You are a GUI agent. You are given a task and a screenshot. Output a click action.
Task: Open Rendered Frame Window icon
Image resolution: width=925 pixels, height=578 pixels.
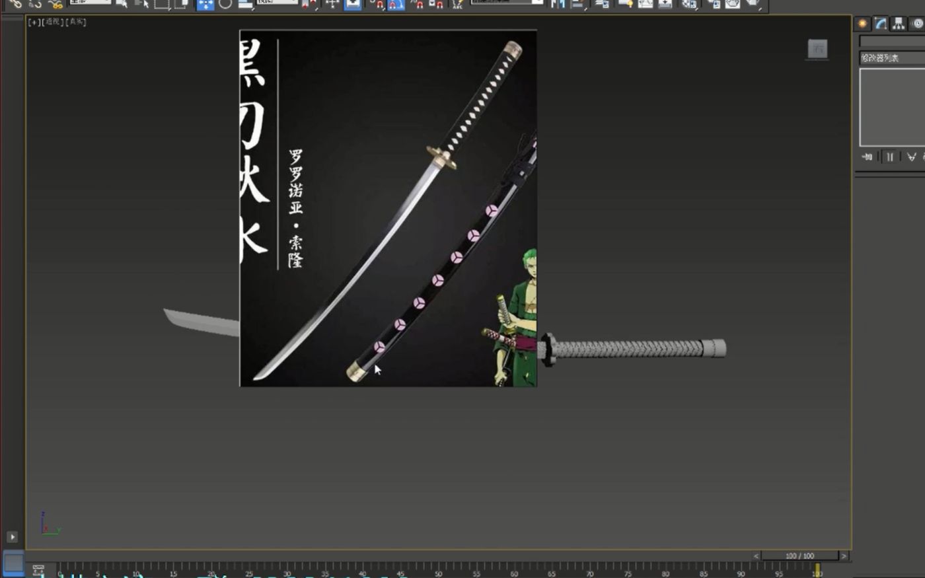coord(732,4)
